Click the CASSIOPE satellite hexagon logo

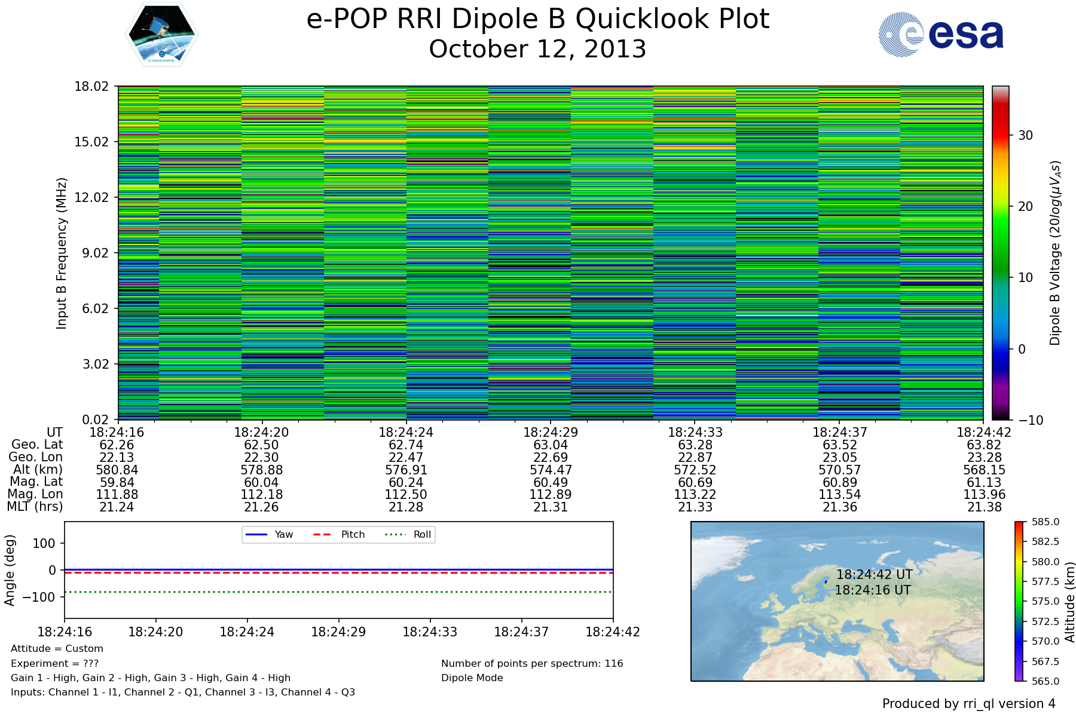coord(161,34)
